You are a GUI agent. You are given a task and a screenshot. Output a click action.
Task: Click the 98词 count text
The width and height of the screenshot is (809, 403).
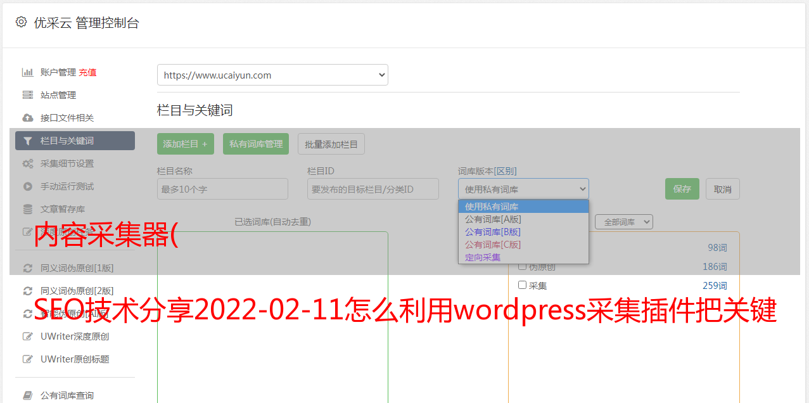718,248
